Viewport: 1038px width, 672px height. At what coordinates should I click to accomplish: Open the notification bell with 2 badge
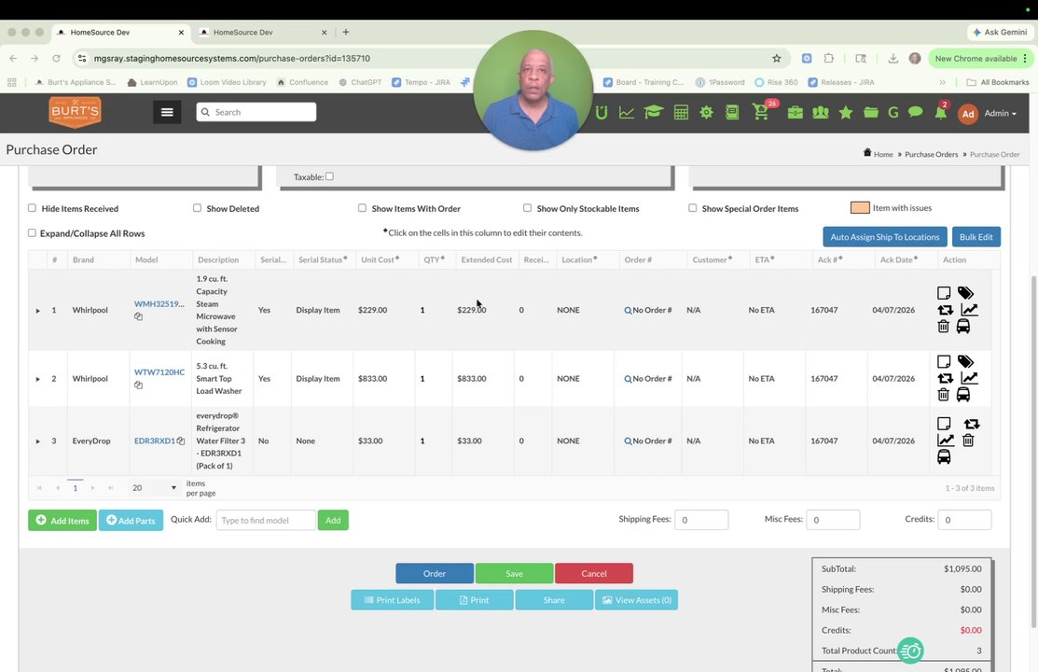[941, 111]
